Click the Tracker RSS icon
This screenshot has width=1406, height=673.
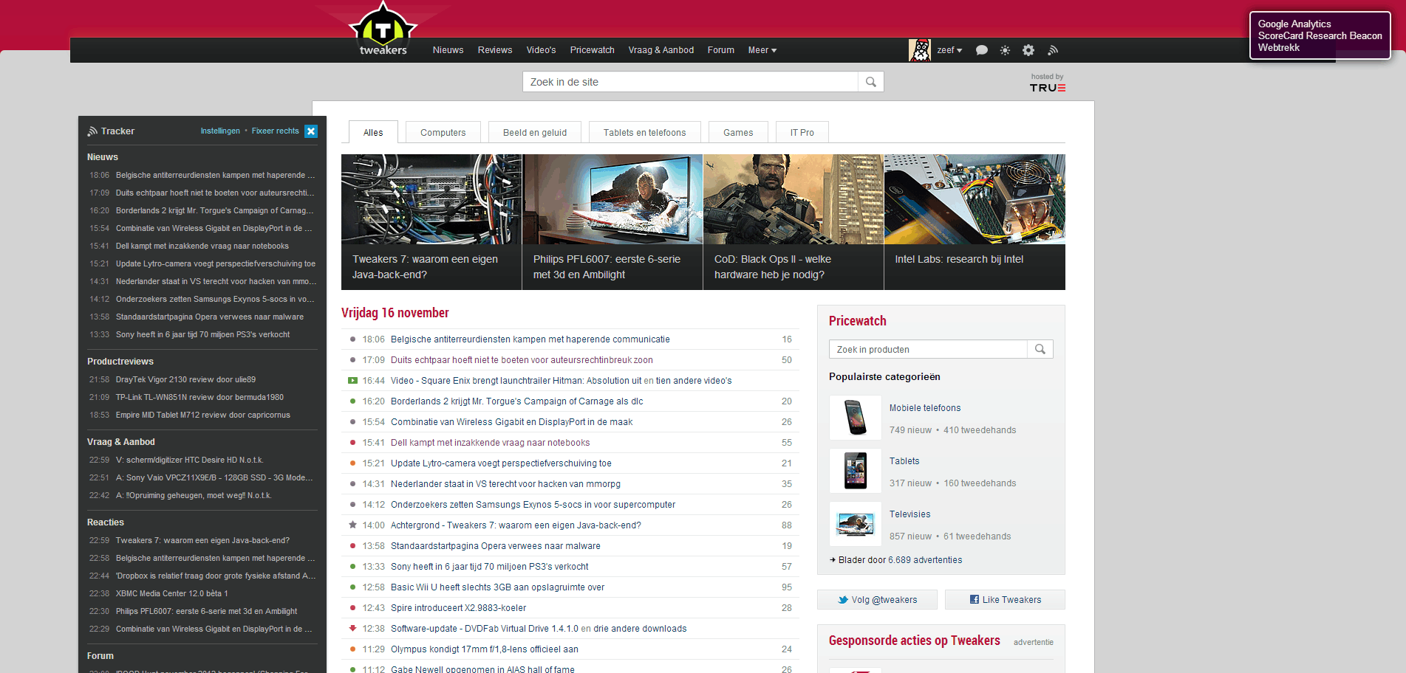[92, 131]
